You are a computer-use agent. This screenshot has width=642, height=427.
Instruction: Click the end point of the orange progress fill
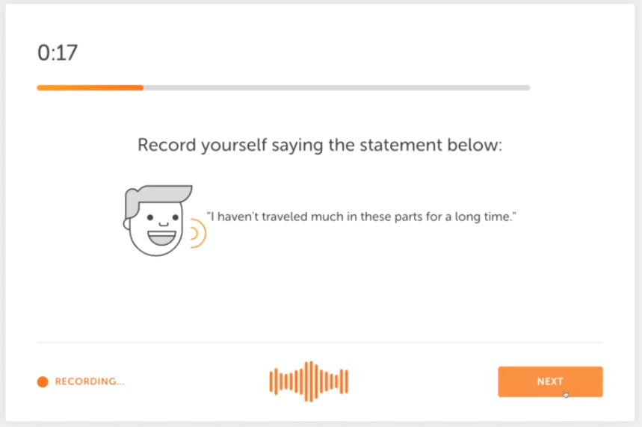143,87
